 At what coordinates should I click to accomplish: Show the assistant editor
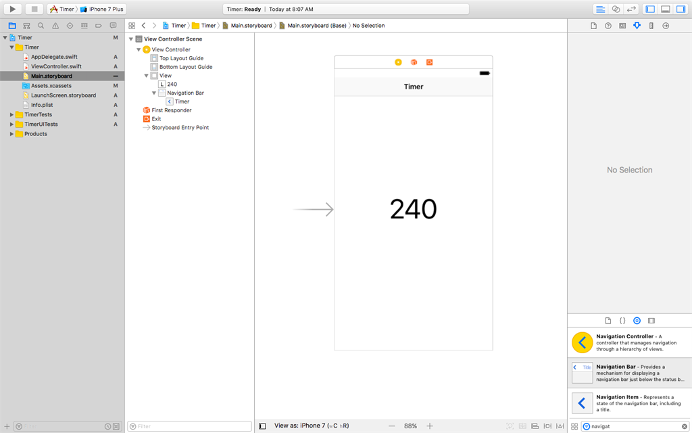[x=616, y=9]
